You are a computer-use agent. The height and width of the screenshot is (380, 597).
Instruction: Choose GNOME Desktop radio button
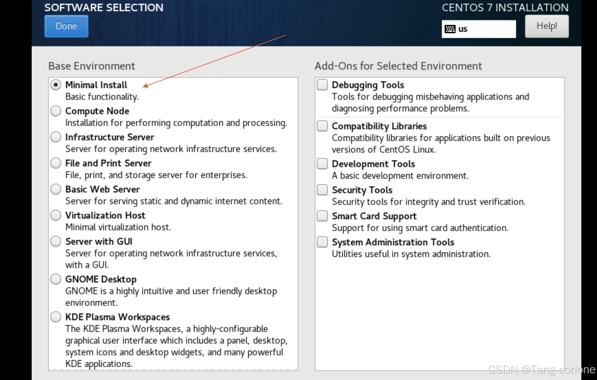(56, 279)
